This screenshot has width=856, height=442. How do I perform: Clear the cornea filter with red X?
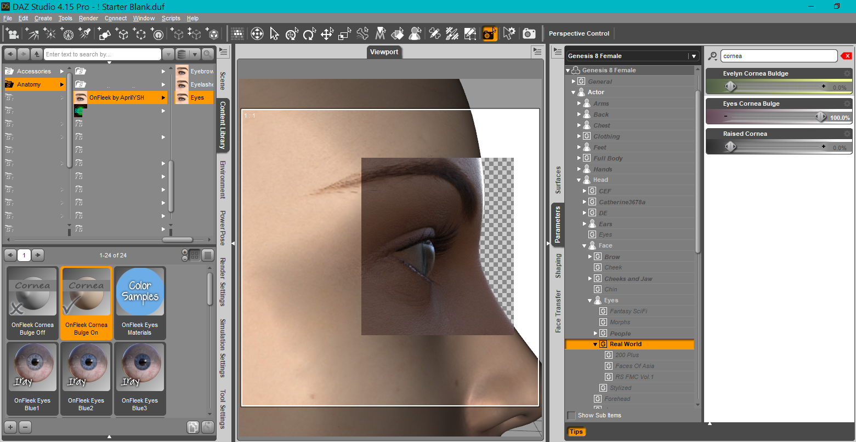(x=846, y=56)
